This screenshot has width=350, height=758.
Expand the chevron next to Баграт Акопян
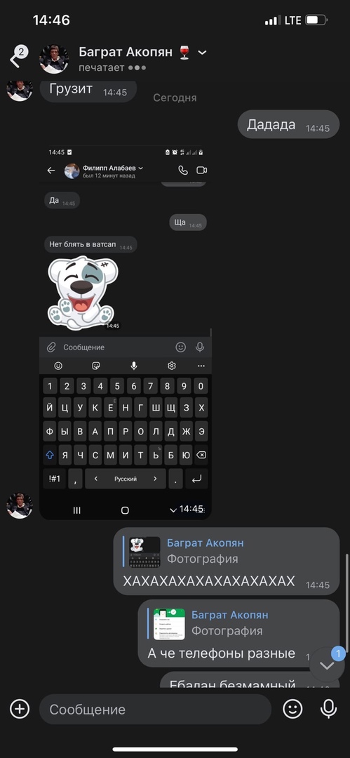click(203, 52)
